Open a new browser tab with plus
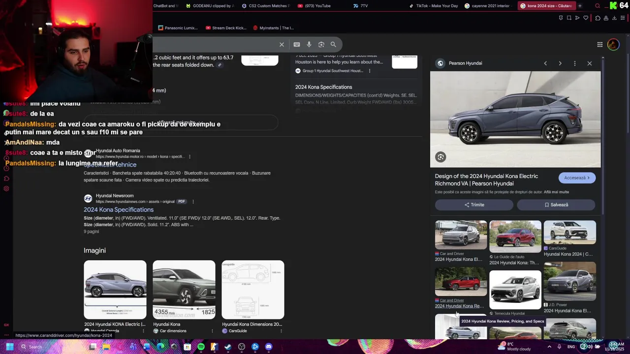 click(x=580, y=6)
